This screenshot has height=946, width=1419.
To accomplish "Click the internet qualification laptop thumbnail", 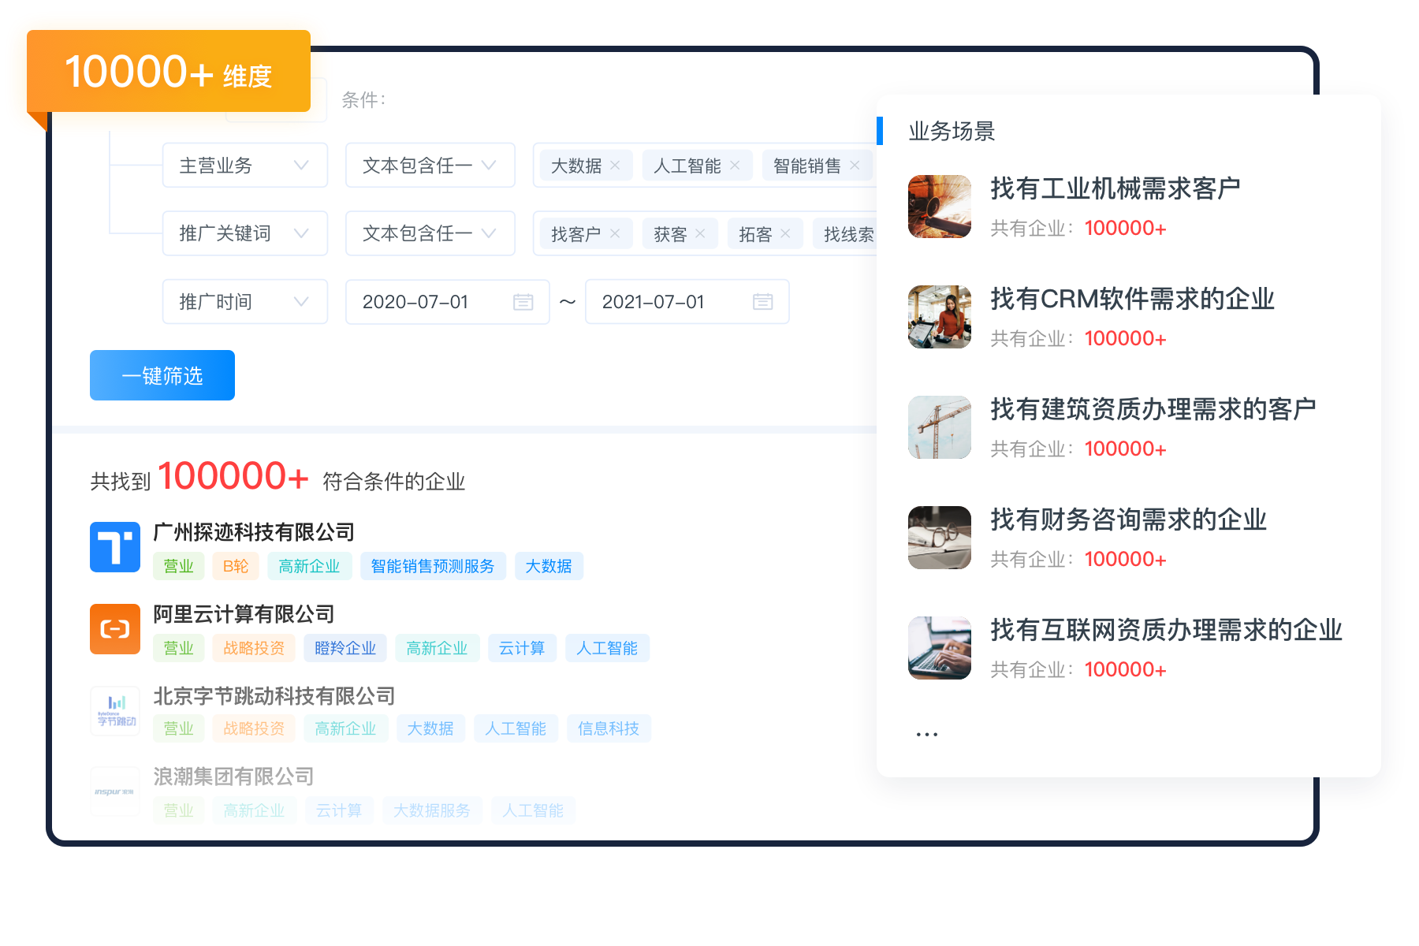I will [x=940, y=648].
